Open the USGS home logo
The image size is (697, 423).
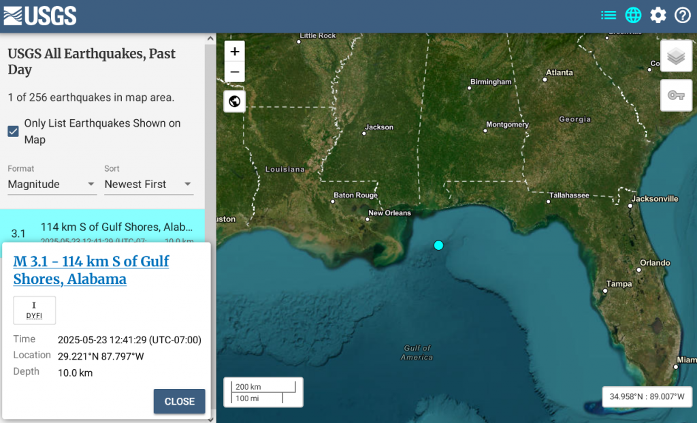(40, 16)
